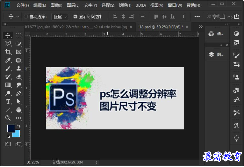244x167 pixels.
Task: Open the foreground color picker
Action: pyautogui.click(x=11, y=128)
